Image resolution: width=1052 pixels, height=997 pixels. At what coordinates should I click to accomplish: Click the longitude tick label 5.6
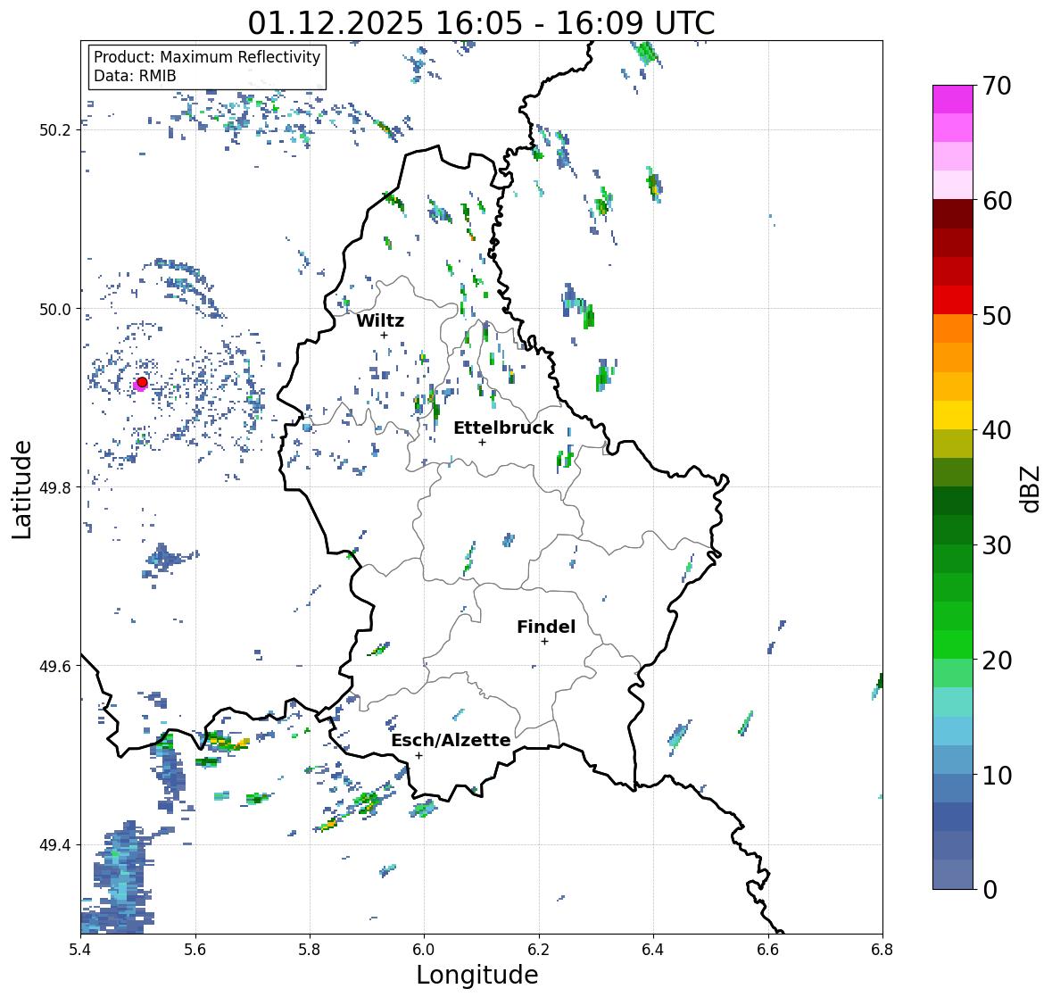click(195, 950)
